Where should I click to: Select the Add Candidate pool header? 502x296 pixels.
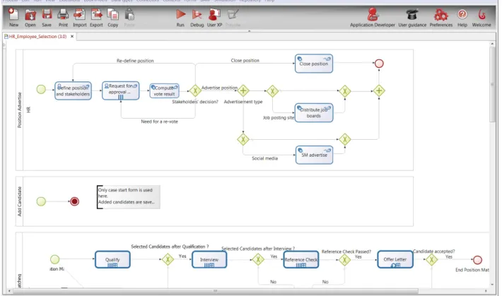19,201
